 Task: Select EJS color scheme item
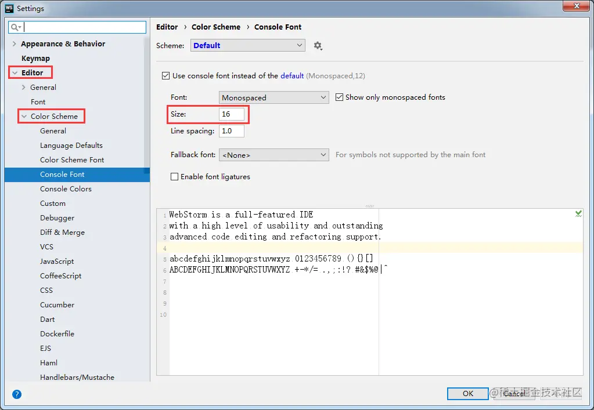[45, 349]
